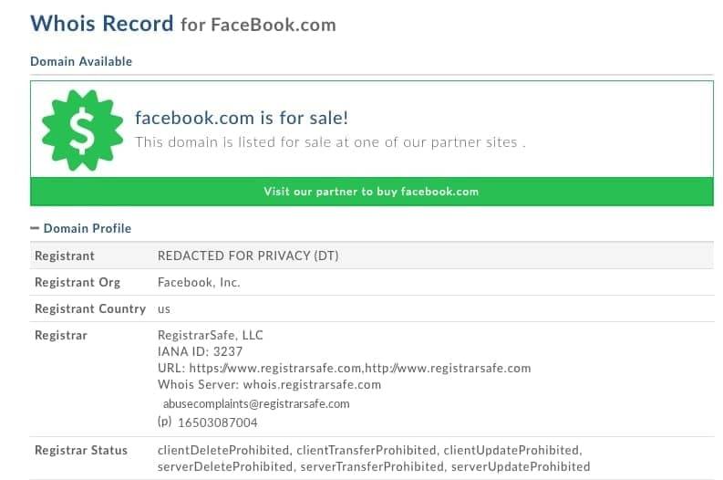
Task: Click the Registrant Country row label
Action: (90, 308)
